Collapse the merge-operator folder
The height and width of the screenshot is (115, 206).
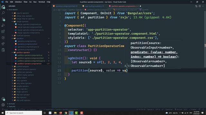coord(22,21)
